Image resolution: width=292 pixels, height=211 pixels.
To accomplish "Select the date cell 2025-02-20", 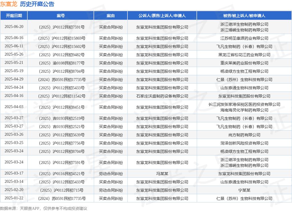I will coord(14,190).
